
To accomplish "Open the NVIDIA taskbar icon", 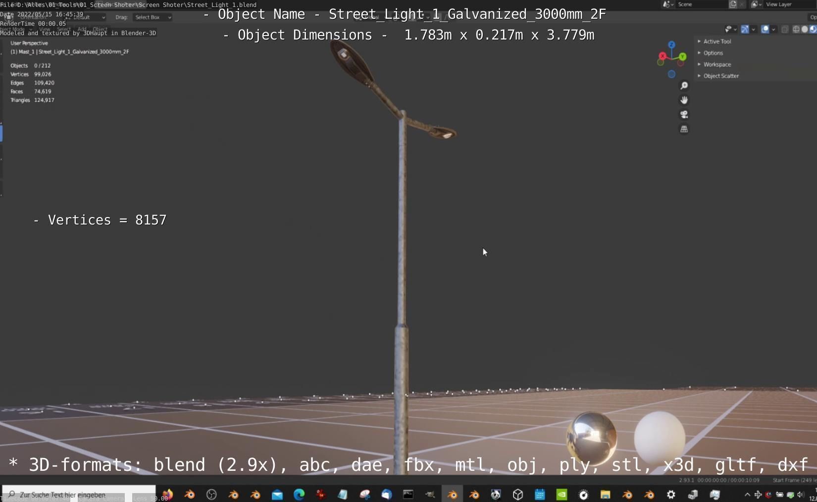I will point(562,495).
